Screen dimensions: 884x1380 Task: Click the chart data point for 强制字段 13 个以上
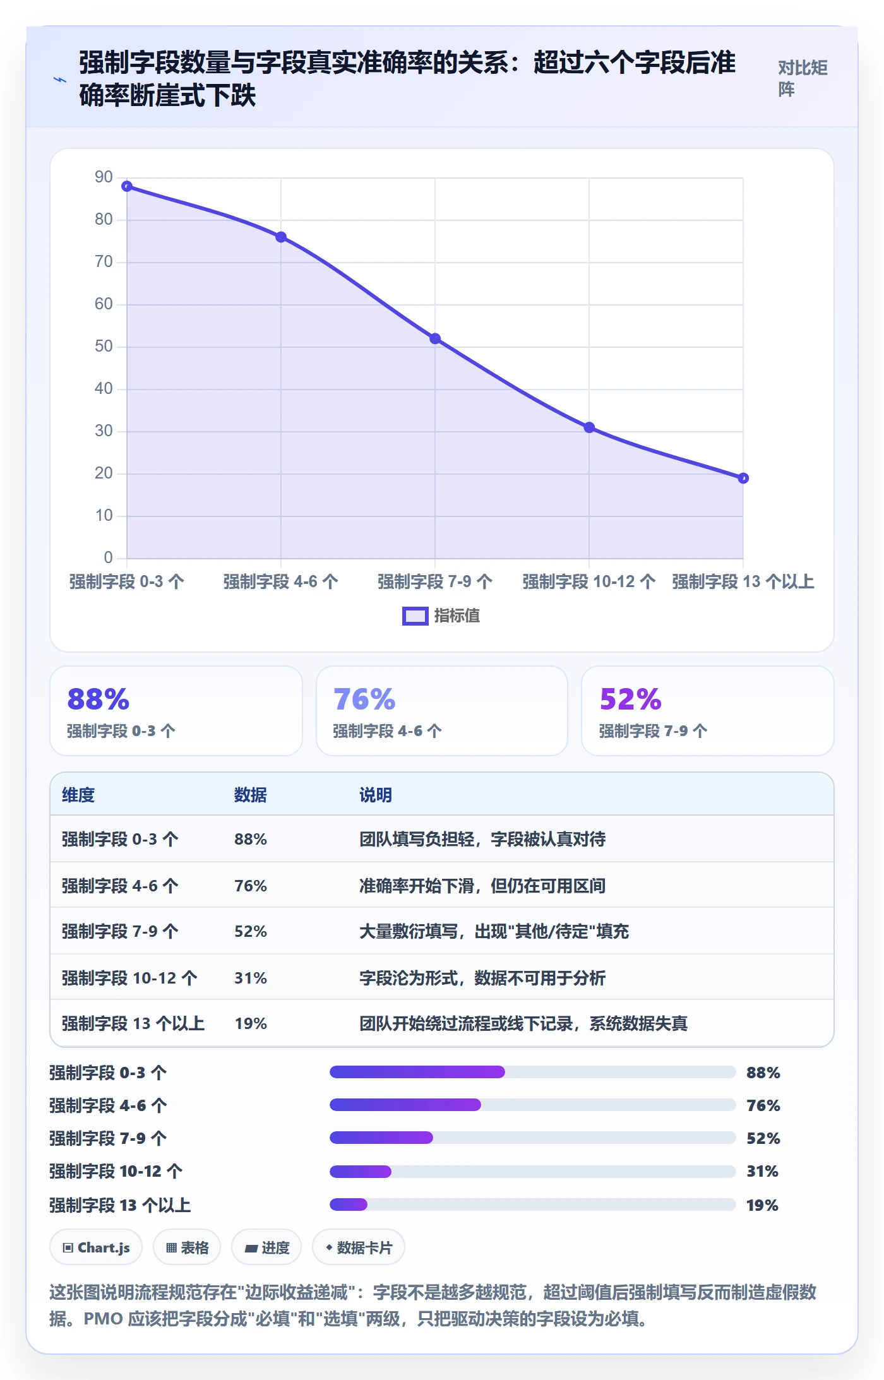coord(743,479)
